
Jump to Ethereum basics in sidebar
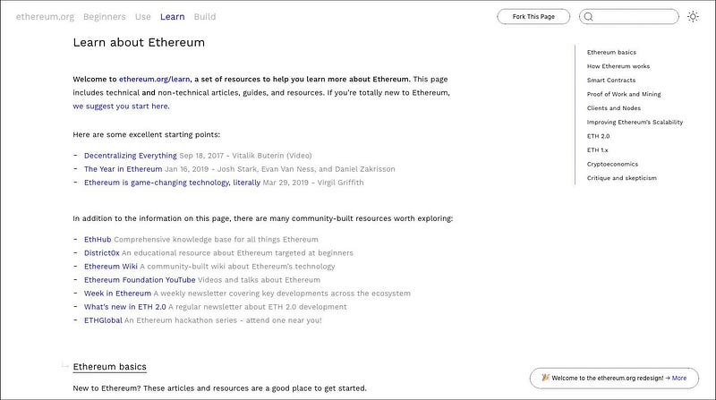[611, 52]
